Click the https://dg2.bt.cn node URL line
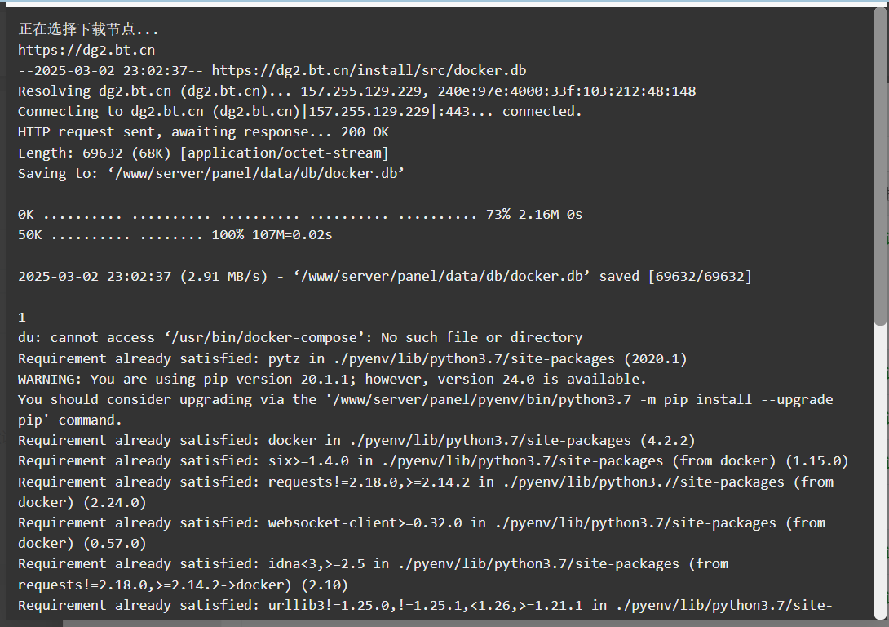The width and height of the screenshot is (889, 627). point(86,50)
